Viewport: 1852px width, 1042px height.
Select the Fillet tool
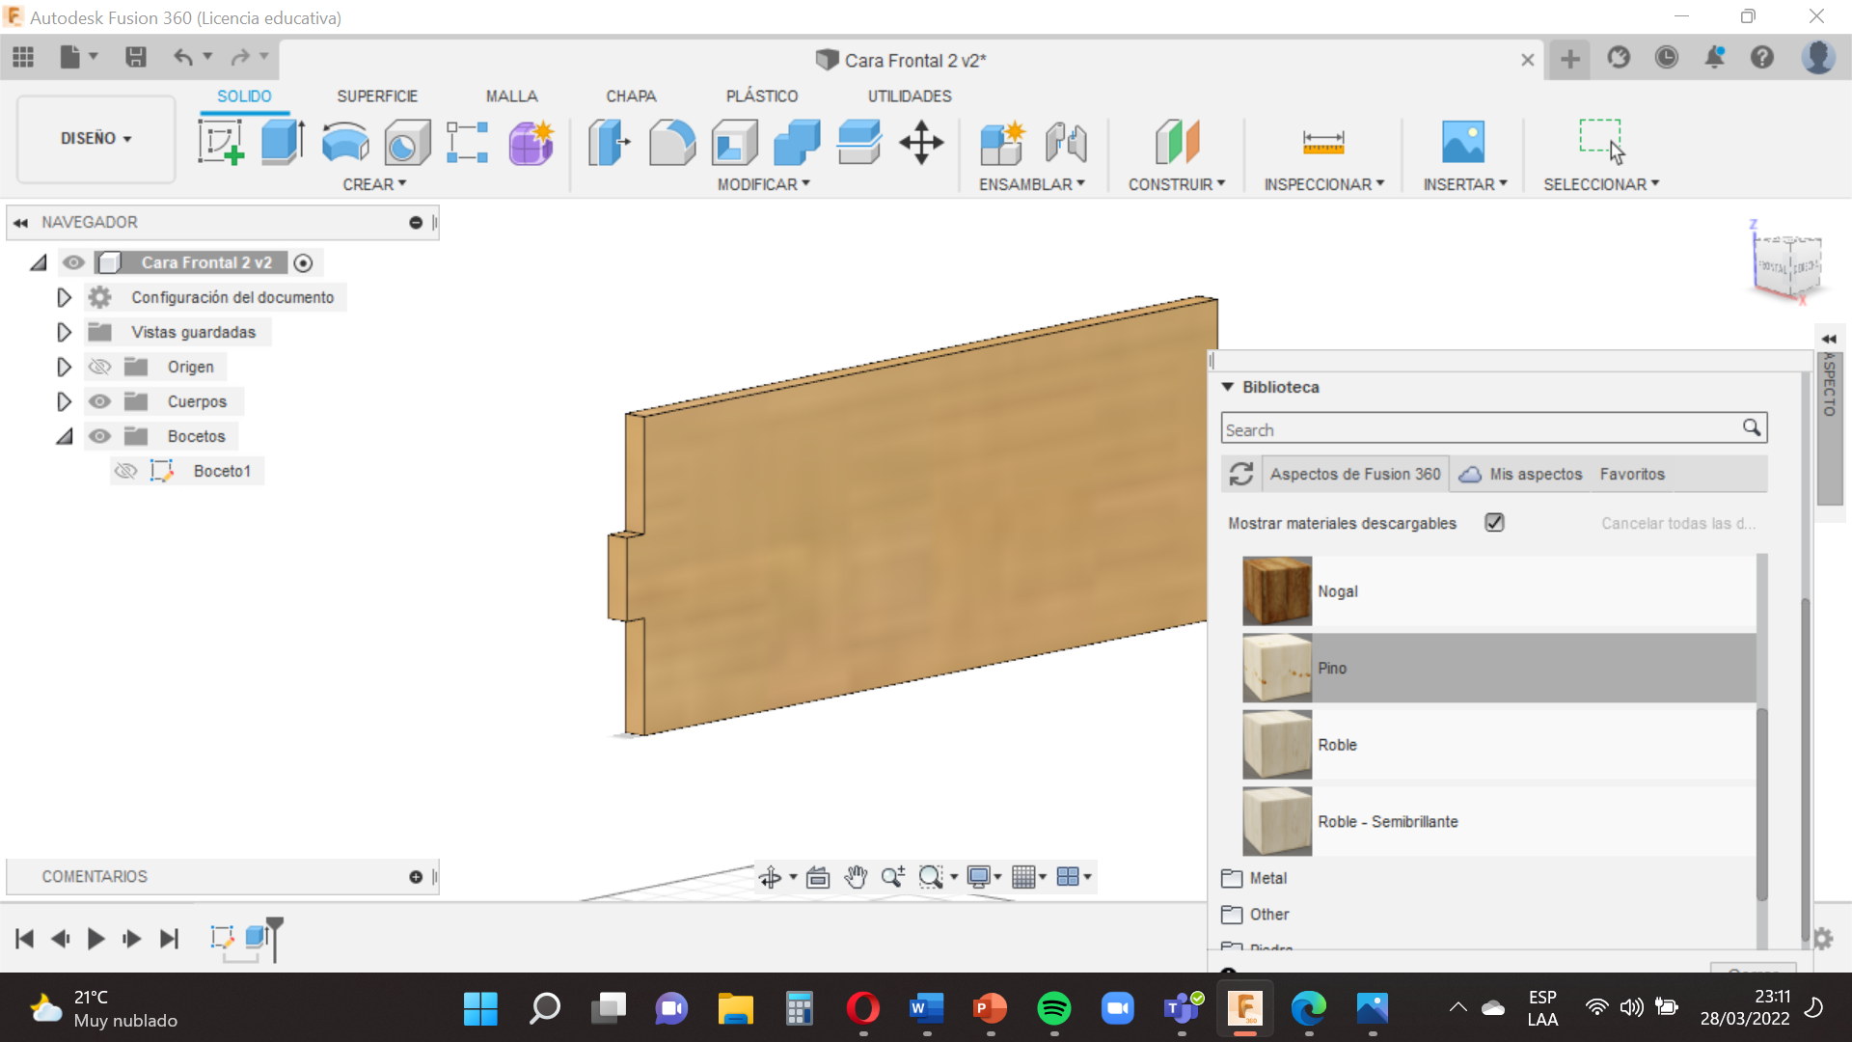pos(672,142)
